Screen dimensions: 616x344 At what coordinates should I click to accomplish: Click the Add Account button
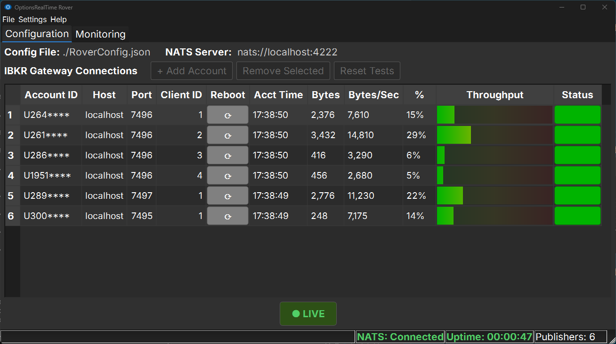tap(192, 71)
